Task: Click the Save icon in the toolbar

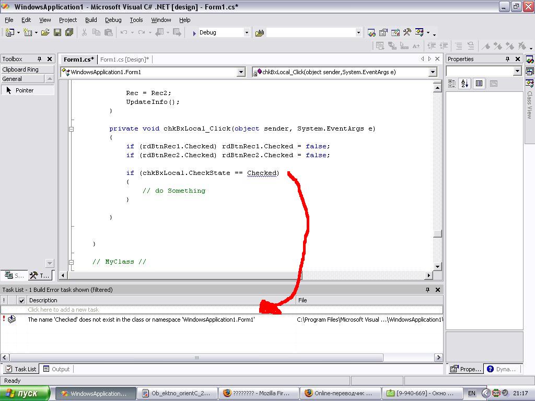Action: (x=57, y=32)
